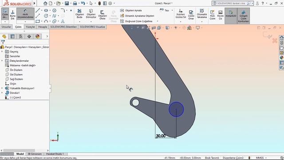Switch to the Unsurlar tab
The height and width of the screenshot is (160, 284).
[6, 27]
